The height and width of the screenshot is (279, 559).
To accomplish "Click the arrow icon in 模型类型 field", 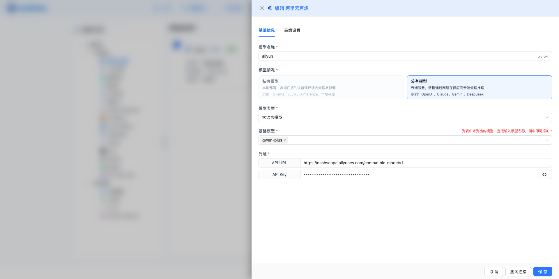I will pos(547,117).
